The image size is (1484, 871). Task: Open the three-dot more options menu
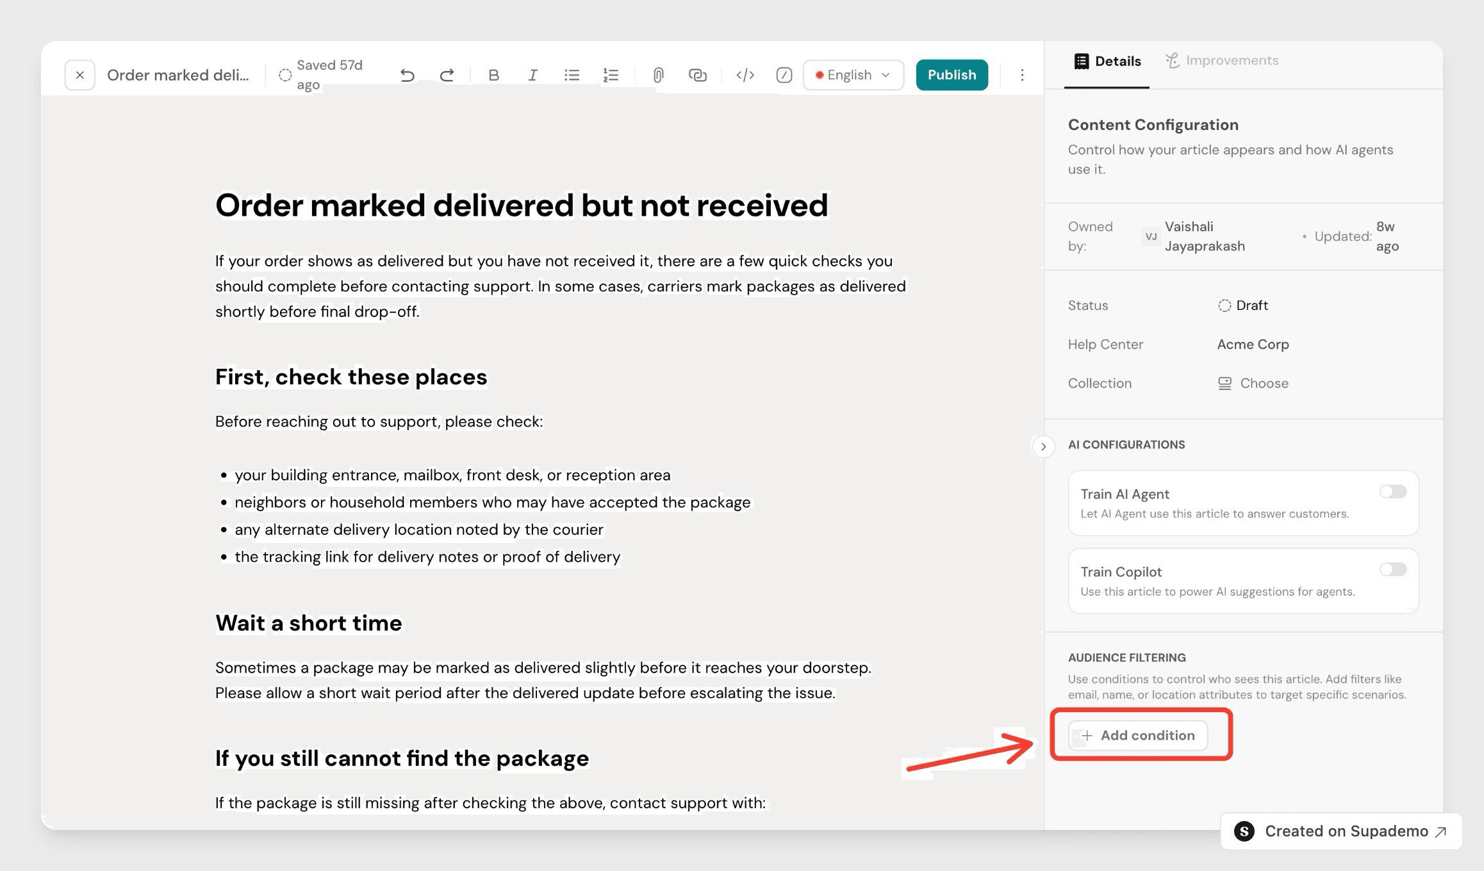click(x=1022, y=75)
